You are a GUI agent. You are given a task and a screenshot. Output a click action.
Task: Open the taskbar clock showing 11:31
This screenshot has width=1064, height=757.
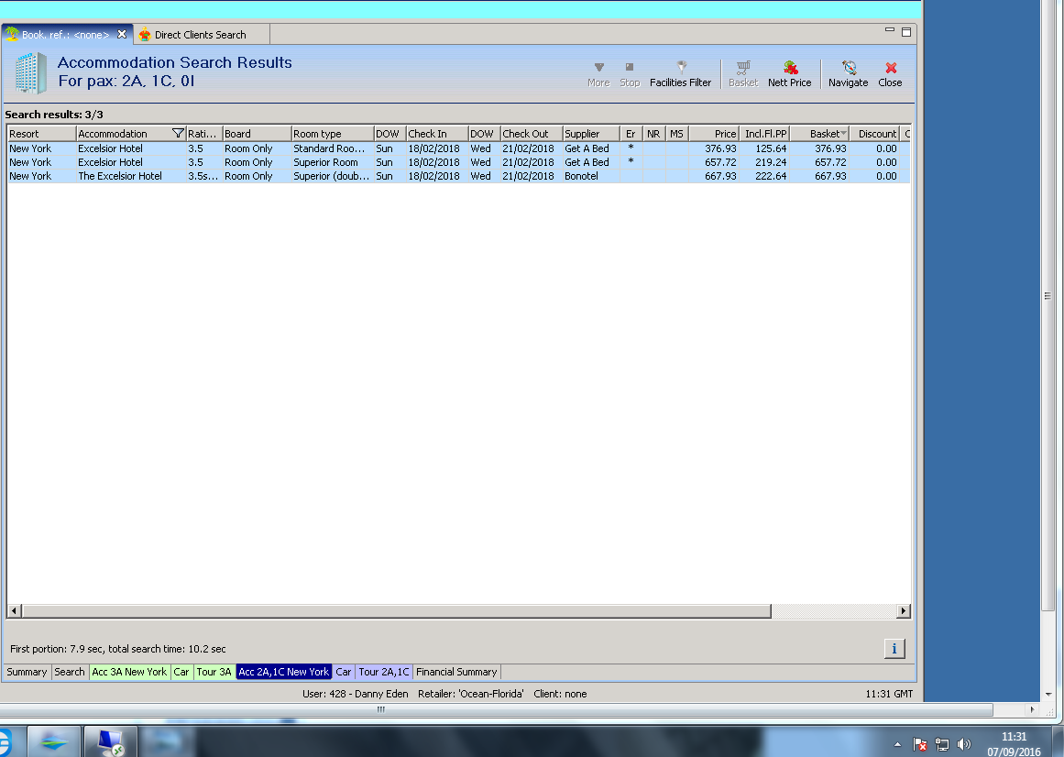pyautogui.click(x=1014, y=744)
